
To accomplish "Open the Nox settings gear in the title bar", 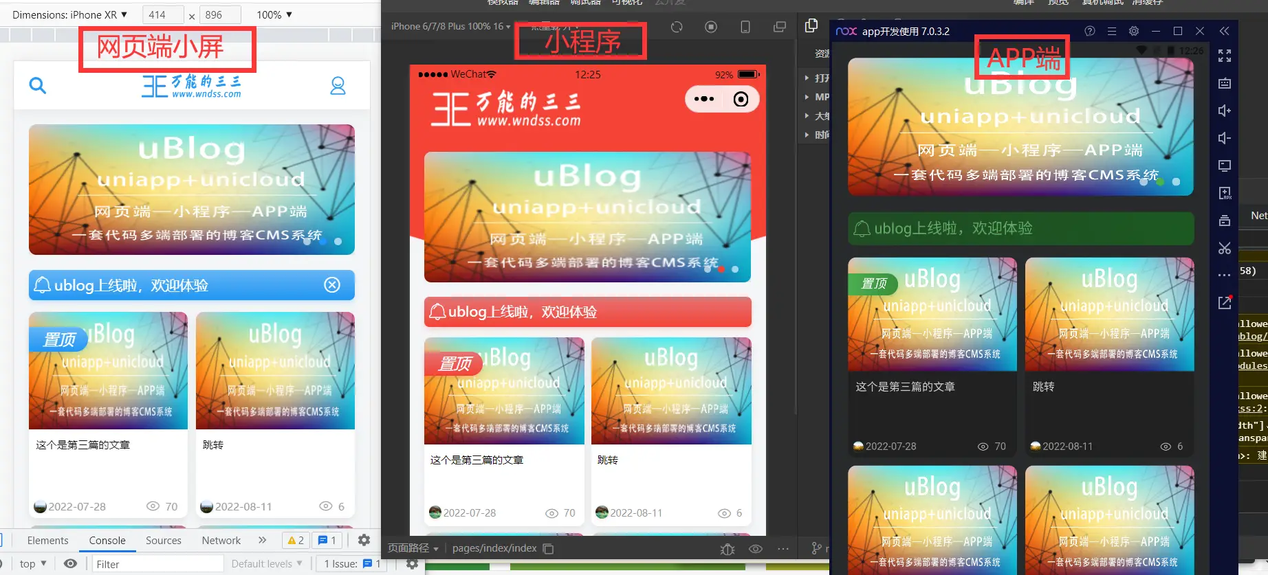I will click(x=1134, y=31).
